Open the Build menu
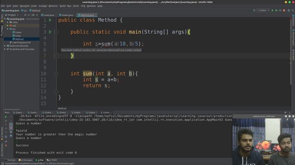The image size is (295, 165). (x=63, y=6)
